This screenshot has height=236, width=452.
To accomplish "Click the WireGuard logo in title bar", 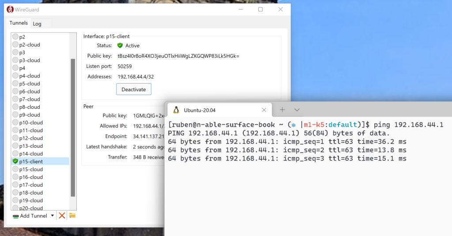I will pyautogui.click(x=10, y=9).
